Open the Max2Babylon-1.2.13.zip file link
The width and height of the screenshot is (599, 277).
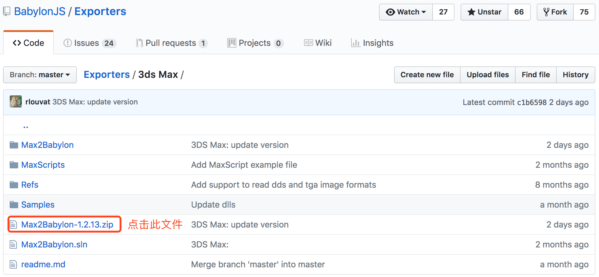[x=67, y=225]
